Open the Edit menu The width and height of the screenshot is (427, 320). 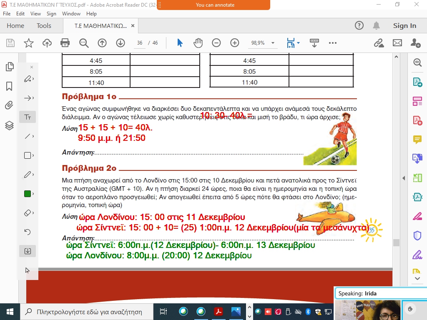click(x=20, y=14)
